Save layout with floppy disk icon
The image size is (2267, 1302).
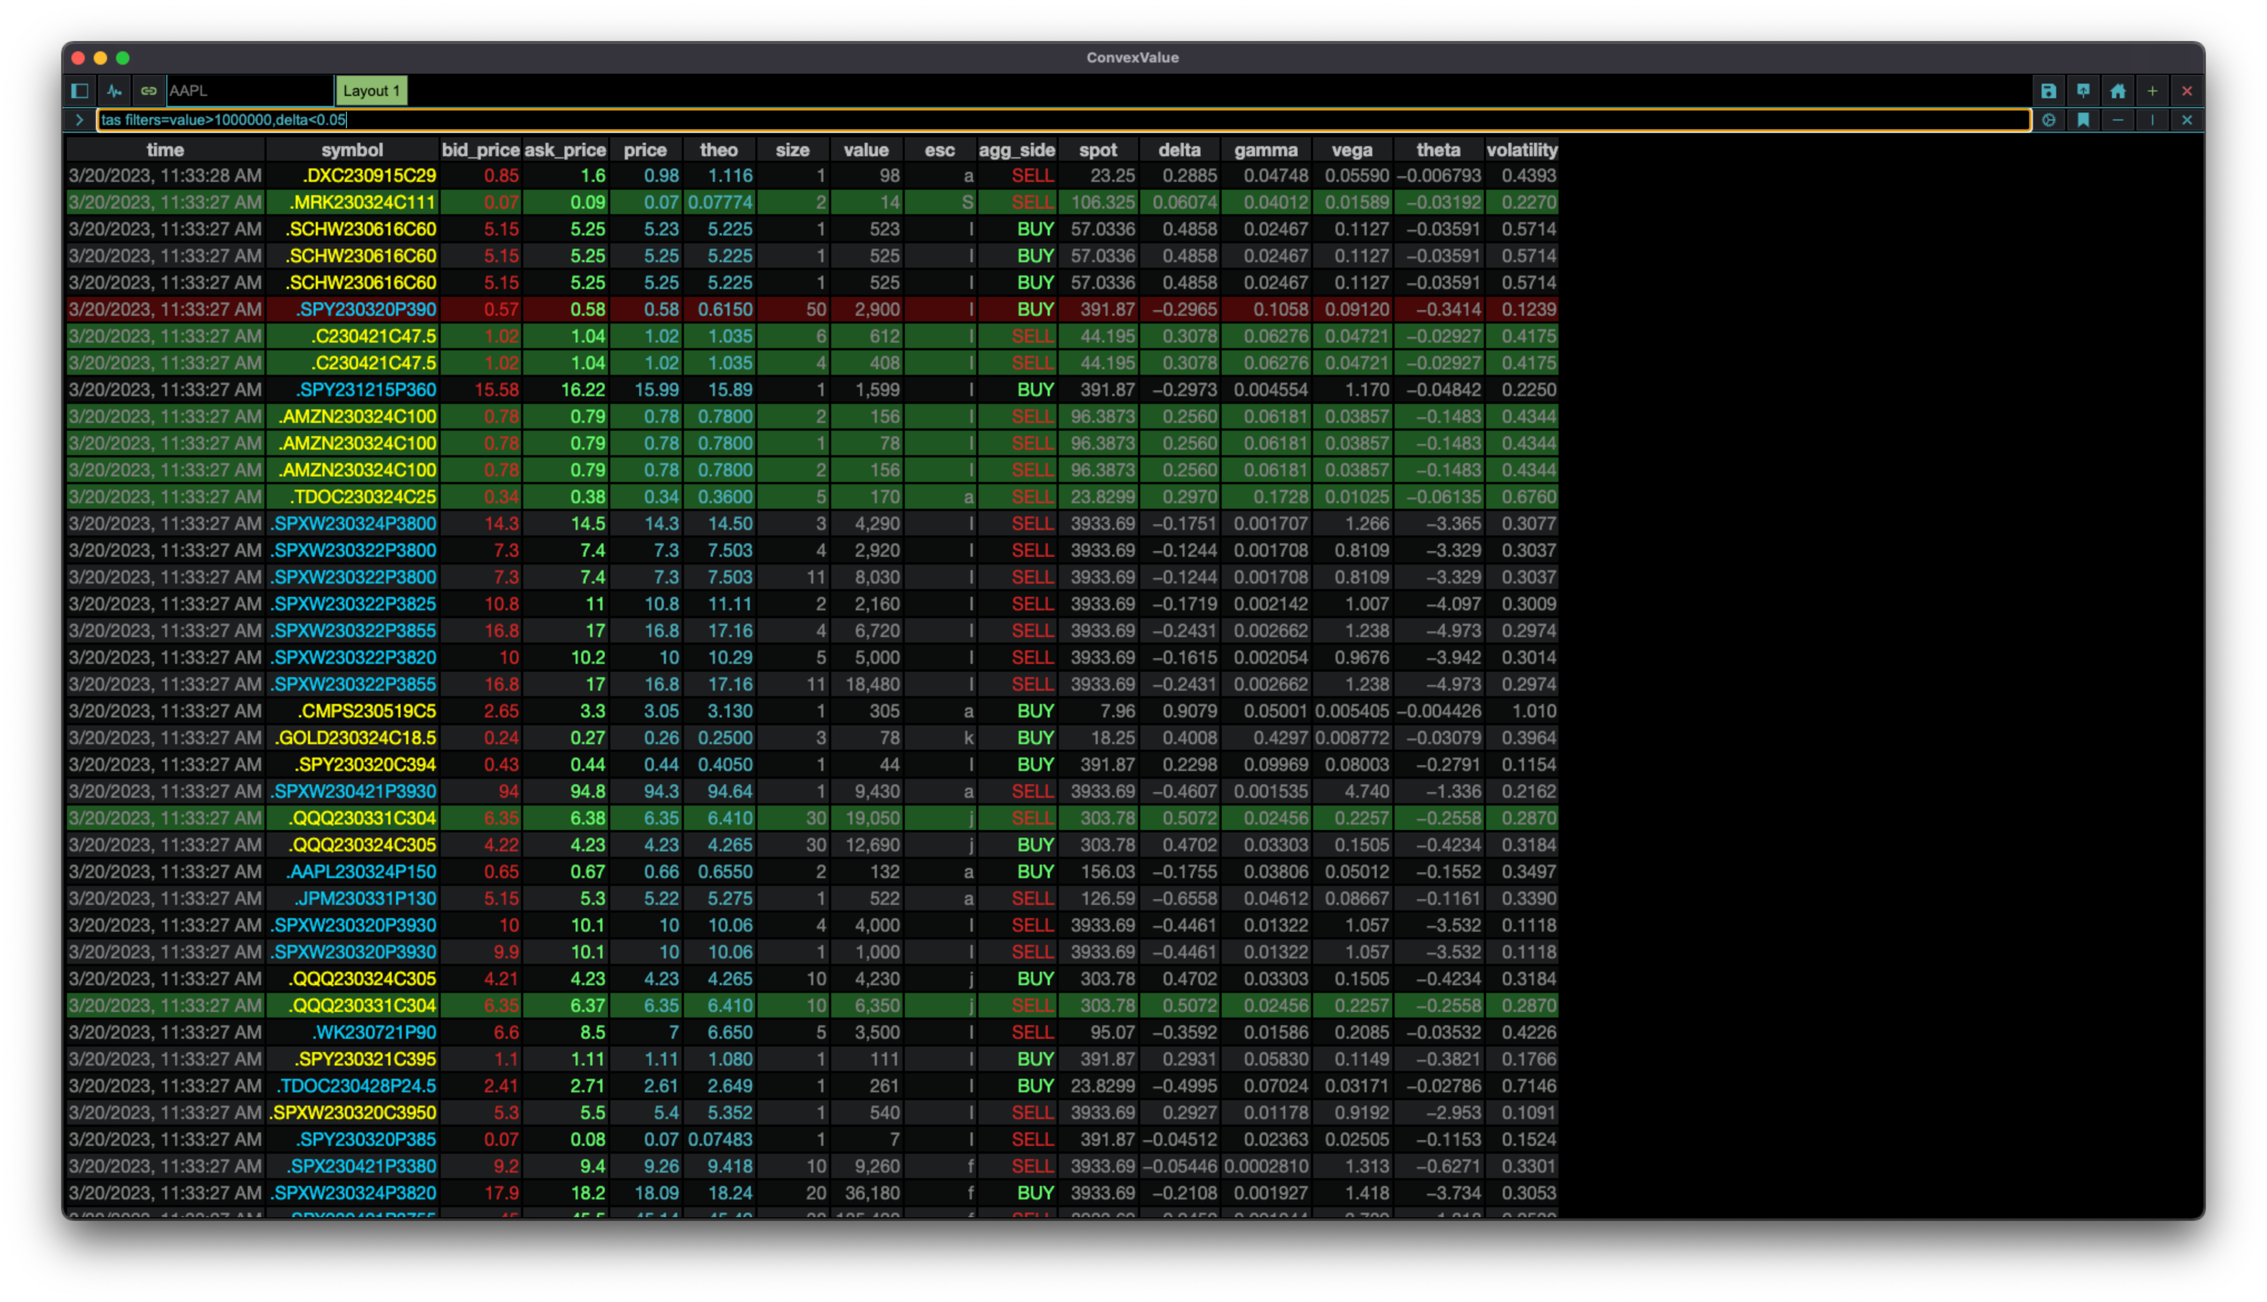tap(2048, 90)
